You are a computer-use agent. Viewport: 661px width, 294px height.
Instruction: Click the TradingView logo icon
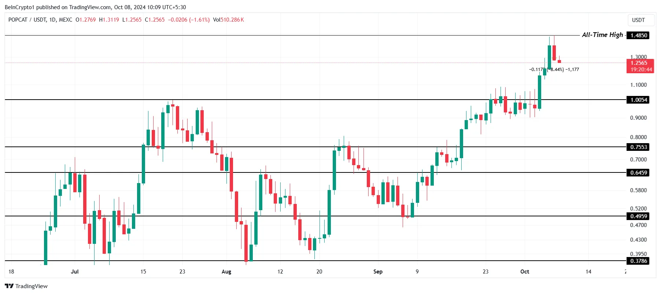(9, 286)
